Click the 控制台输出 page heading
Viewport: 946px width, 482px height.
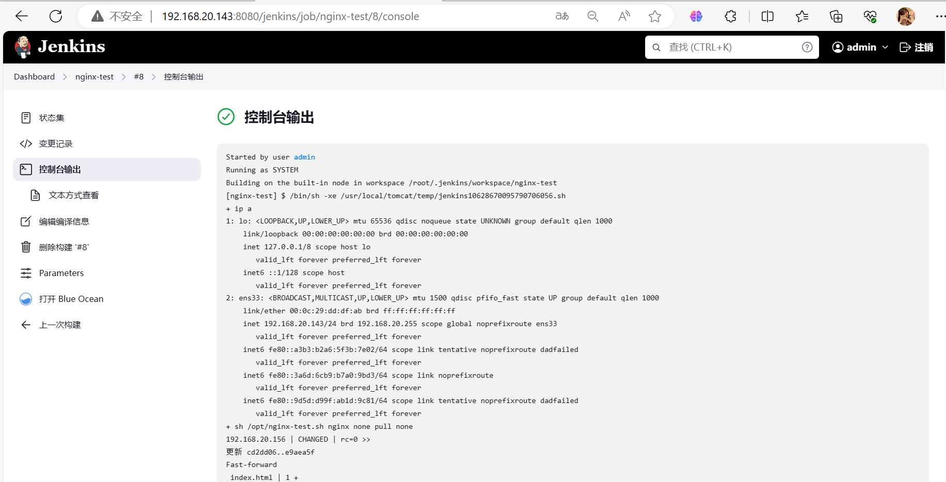[x=279, y=117]
